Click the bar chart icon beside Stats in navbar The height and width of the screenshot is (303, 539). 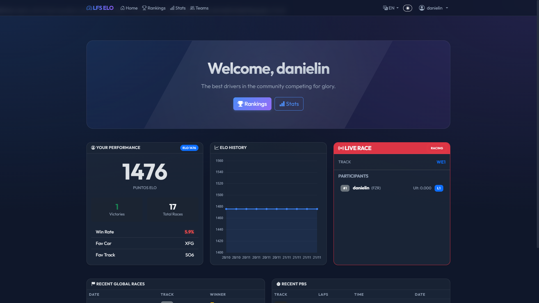172,8
